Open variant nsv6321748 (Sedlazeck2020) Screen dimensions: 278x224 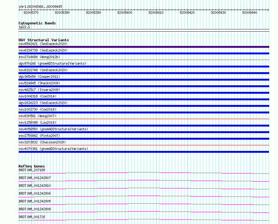(43, 70)
